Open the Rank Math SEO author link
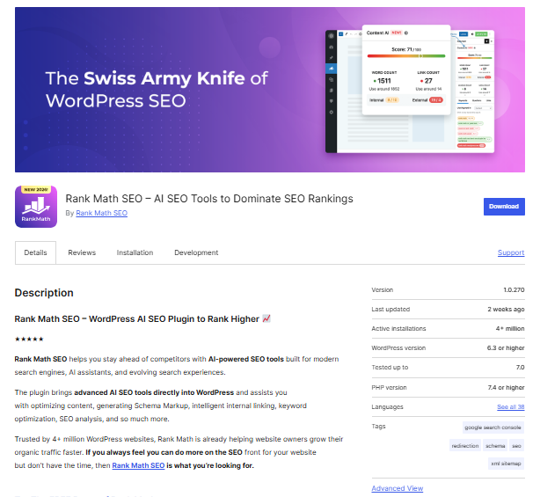This screenshot has width=540, height=497. (x=102, y=213)
